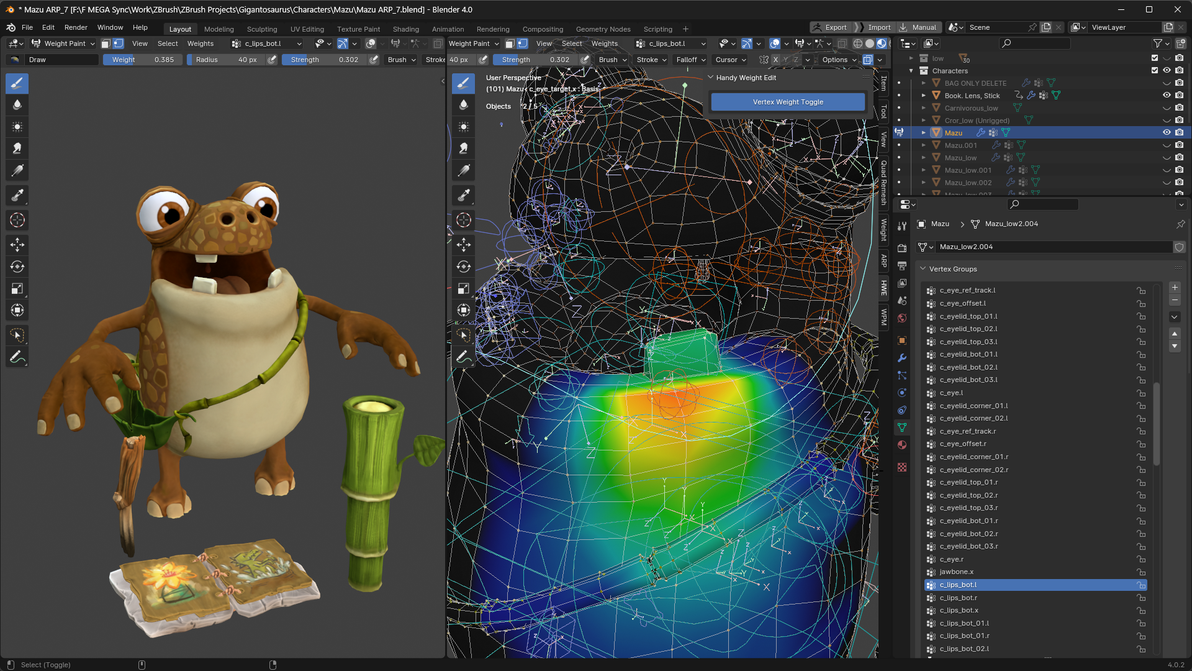
Task: Open the Options dropdown
Action: coord(839,60)
